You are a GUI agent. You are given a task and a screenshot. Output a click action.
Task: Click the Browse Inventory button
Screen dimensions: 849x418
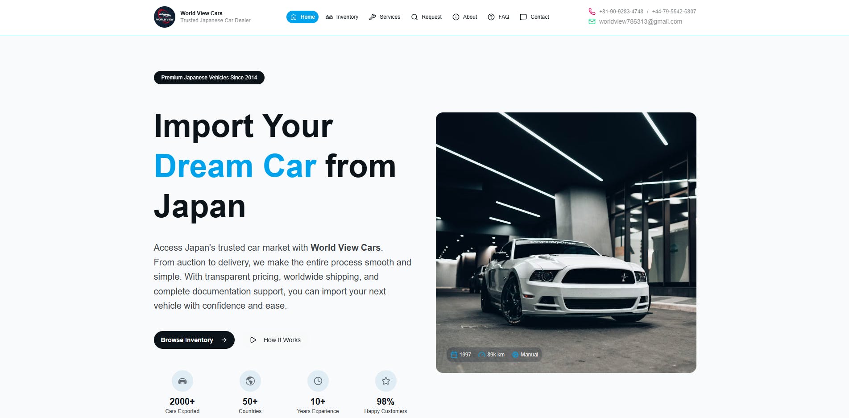(x=194, y=340)
